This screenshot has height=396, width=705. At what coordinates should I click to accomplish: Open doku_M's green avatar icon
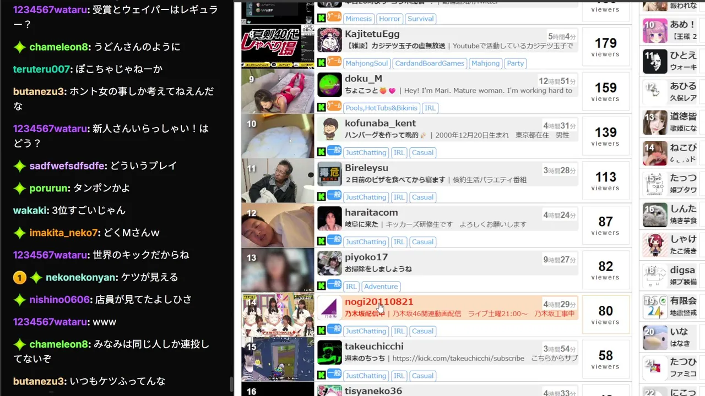pyautogui.click(x=329, y=85)
